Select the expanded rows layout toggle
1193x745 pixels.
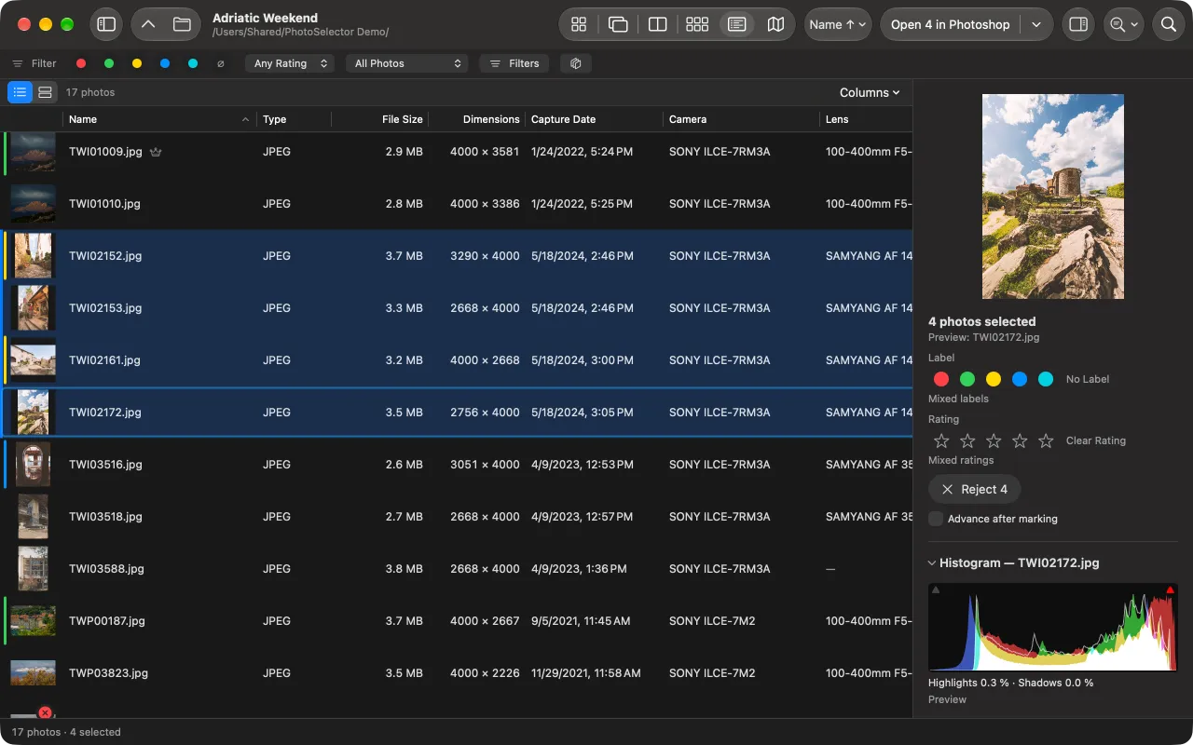(x=45, y=92)
